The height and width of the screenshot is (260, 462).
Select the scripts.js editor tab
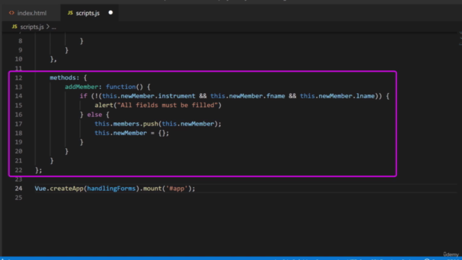90,13
